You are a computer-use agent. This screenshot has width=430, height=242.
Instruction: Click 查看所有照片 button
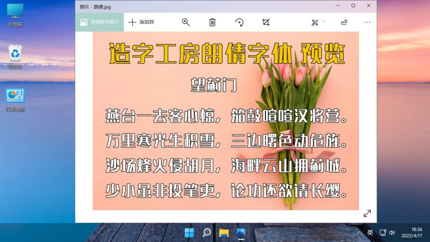(100, 22)
